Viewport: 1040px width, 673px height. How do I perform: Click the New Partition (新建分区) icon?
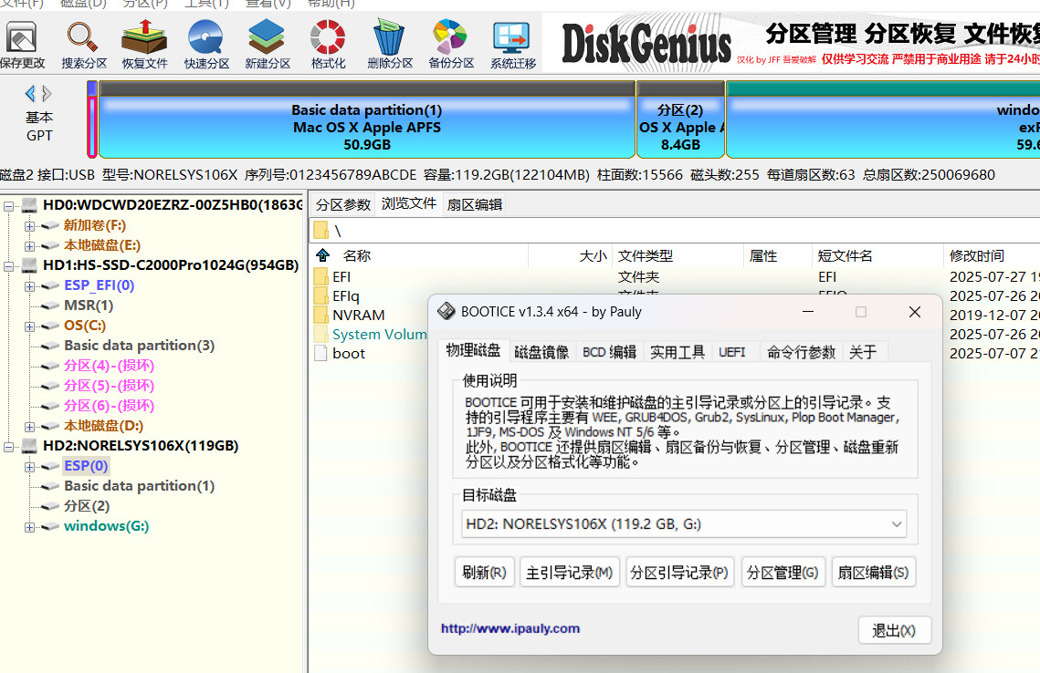tap(268, 44)
